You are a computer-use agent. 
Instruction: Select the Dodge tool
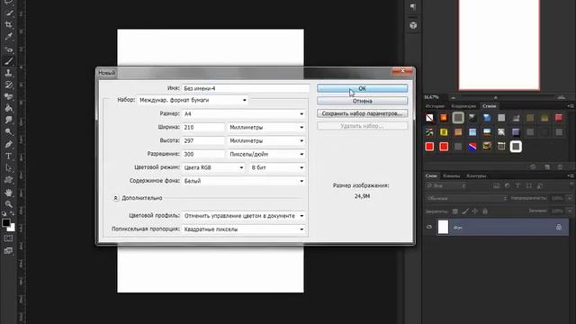pos(9,132)
